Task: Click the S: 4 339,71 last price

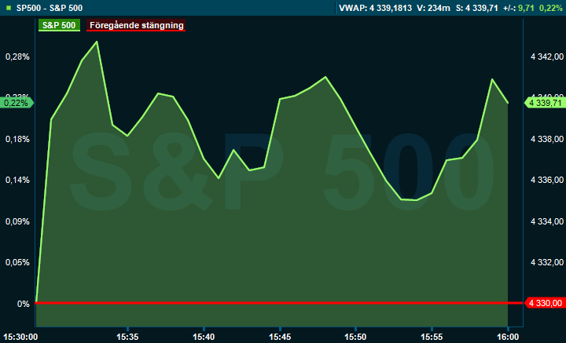Action: pyautogui.click(x=477, y=8)
